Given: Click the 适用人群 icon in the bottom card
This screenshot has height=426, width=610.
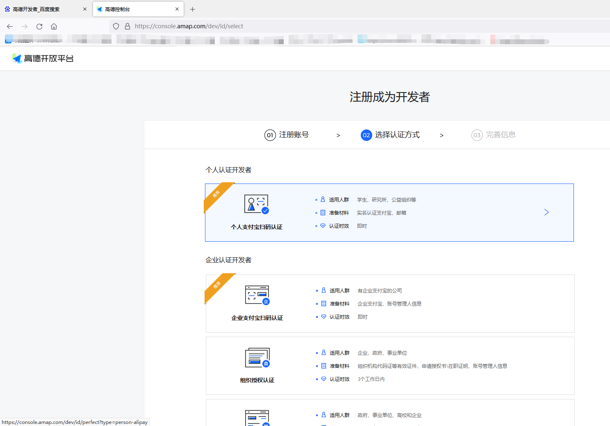Looking at the screenshot, I should pyautogui.click(x=323, y=415).
